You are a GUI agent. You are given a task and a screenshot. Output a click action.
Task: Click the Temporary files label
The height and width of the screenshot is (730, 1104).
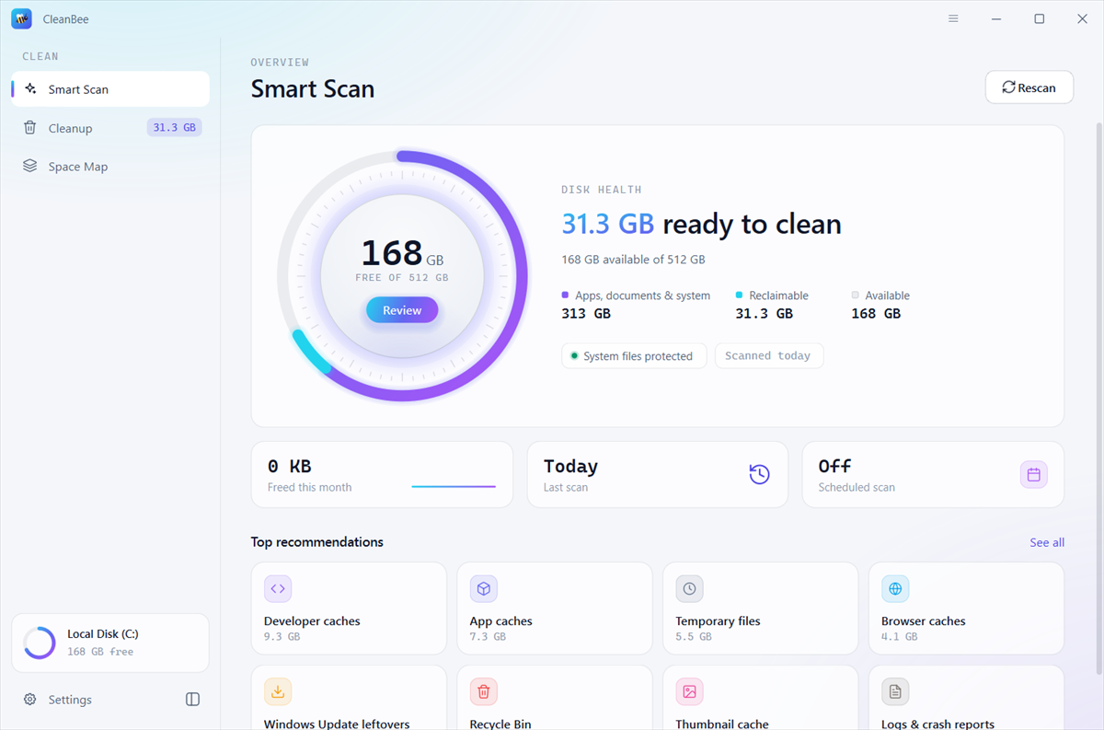click(x=718, y=621)
